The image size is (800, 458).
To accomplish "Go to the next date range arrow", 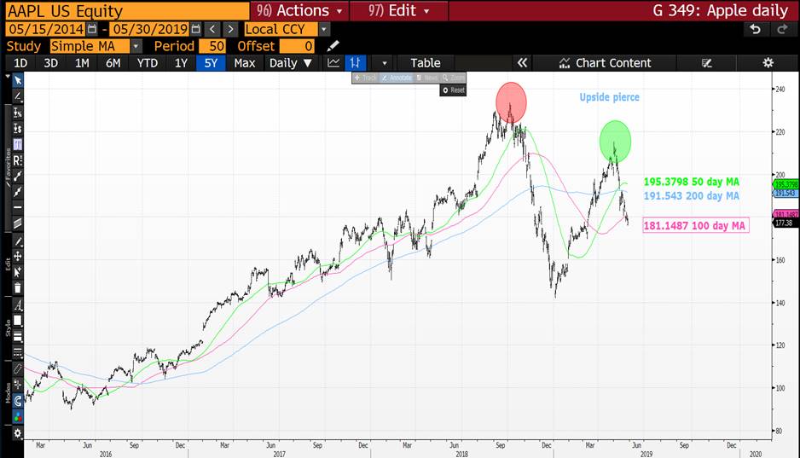I will click(x=230, y=29).
